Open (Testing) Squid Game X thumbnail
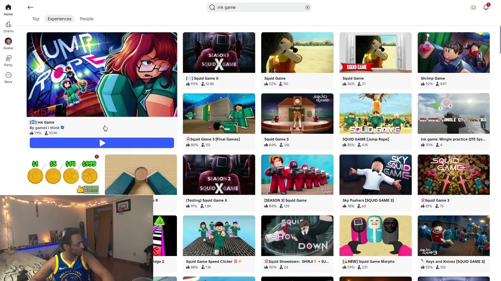501x281 pixels. [219, 175]
